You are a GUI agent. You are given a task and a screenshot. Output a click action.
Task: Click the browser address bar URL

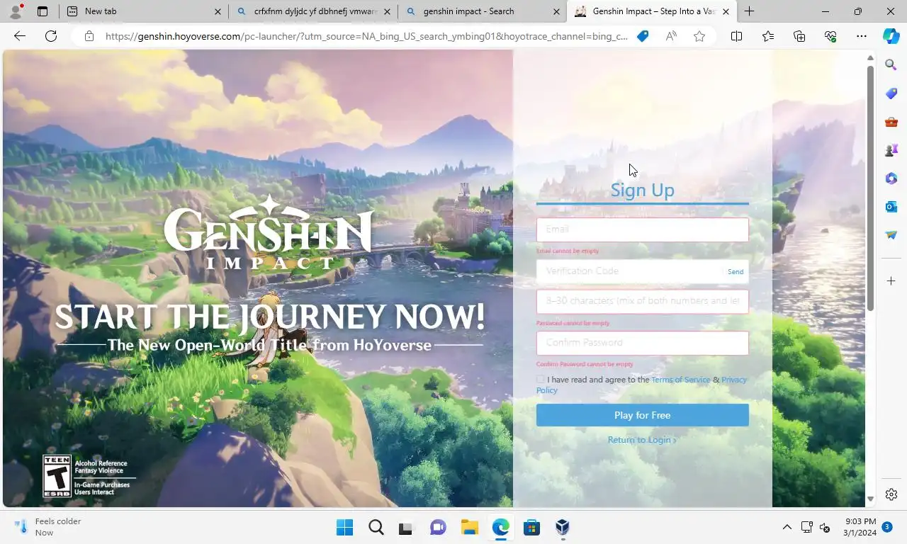[366, 36]
